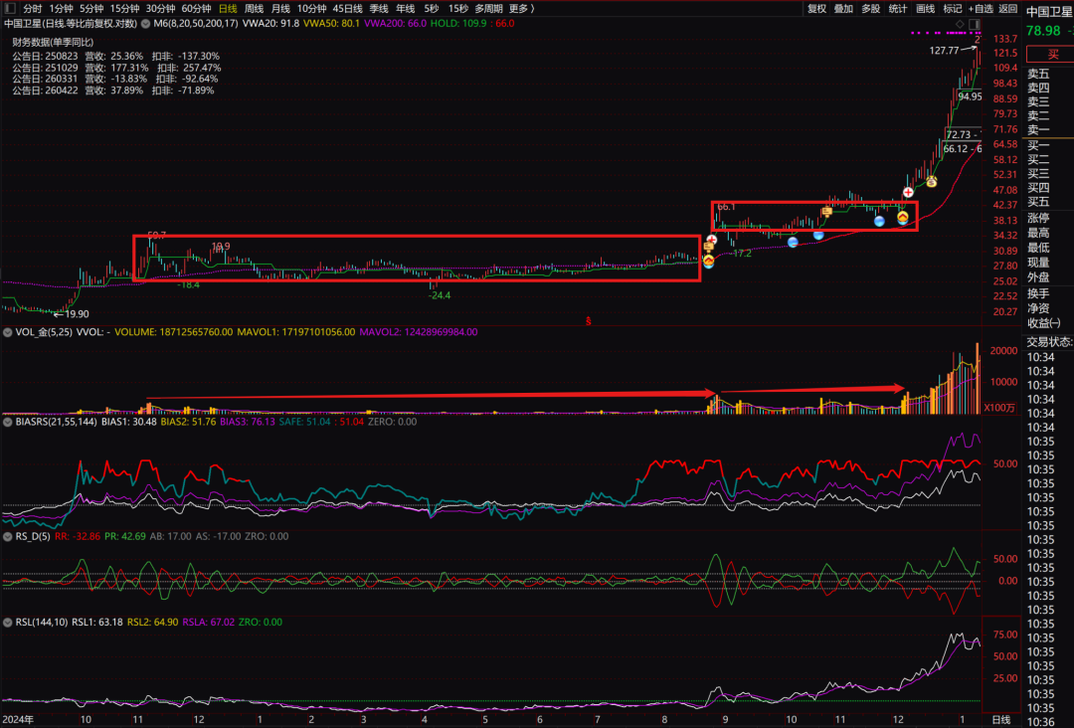Click the 日线 label at bottom right
Image resolution: width=1074 pixels, height=728 pixels.
click(x=1001, y=720)
